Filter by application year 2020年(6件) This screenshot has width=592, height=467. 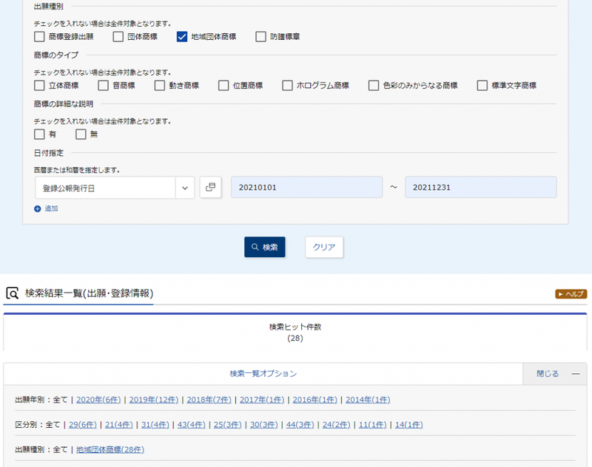click(98, 400)
